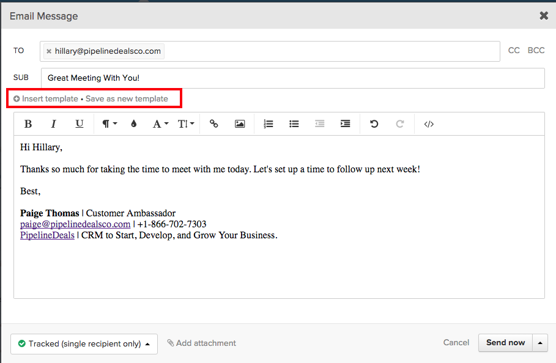This screenshot has height=363, width=556.
Task: Follow the PipelineDeals signature link
Action: click(x=47, y=235)
